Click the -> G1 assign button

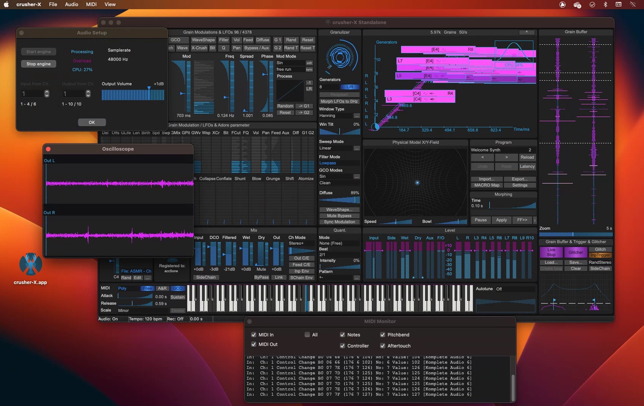point(304,106)
